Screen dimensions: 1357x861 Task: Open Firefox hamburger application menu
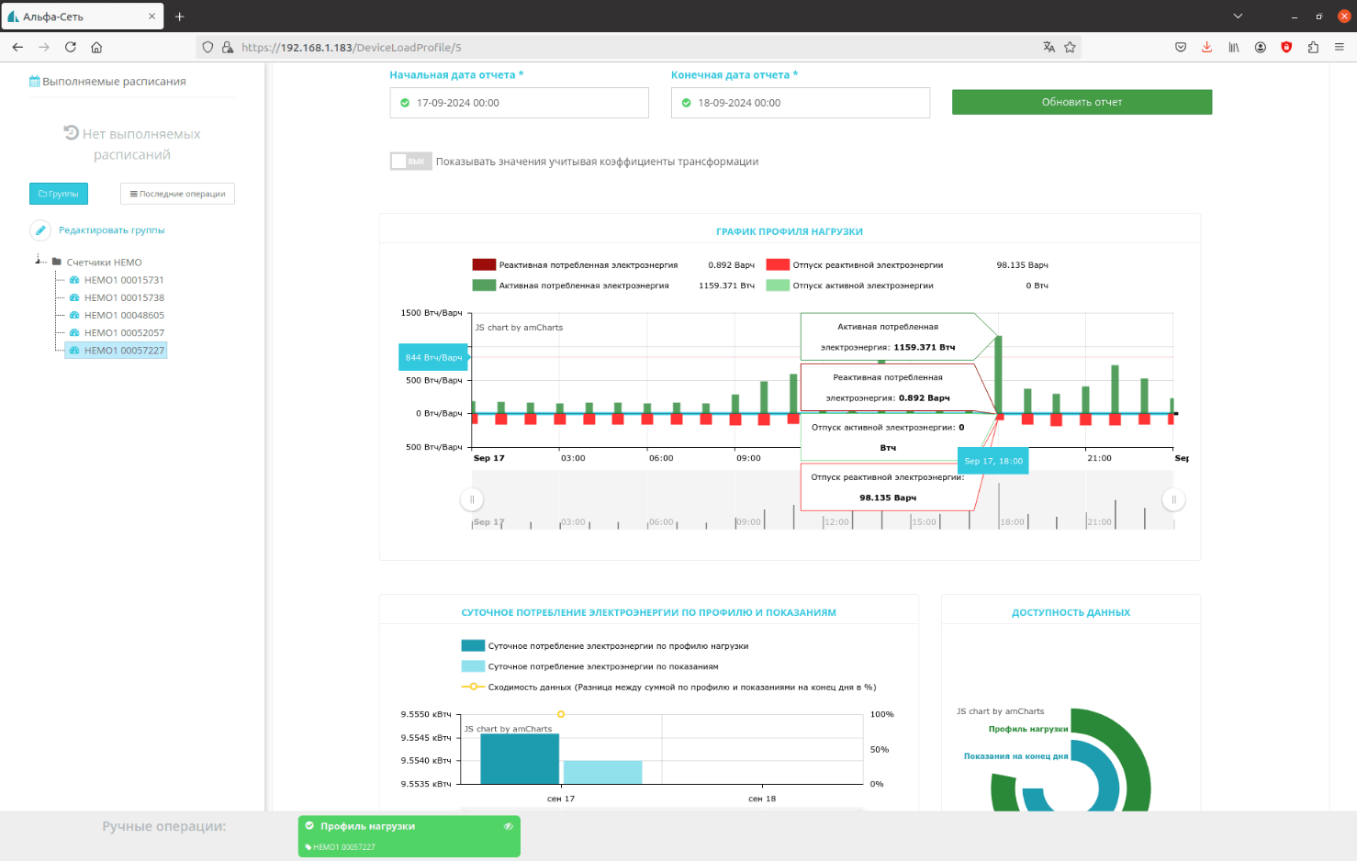(x=1340, y=47)
